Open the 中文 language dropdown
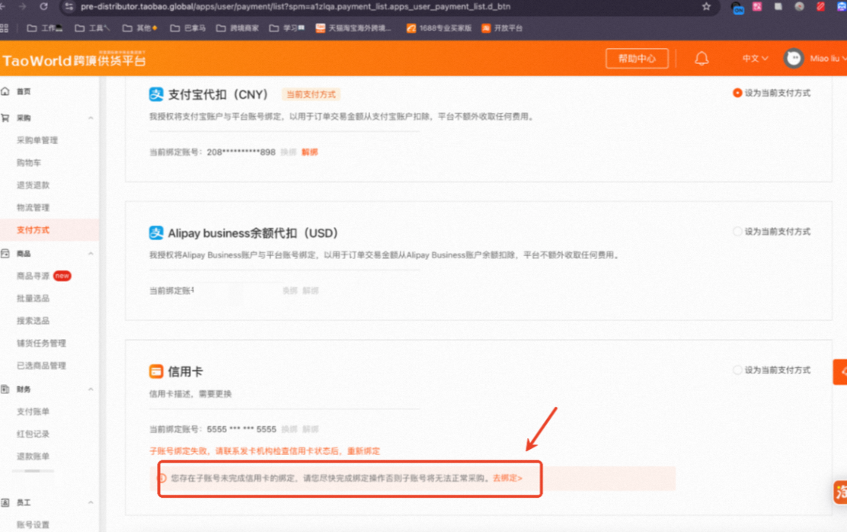The image size is (847, 532). (755, 59)
